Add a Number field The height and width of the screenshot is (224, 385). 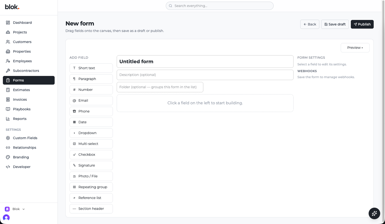click(x=91, y=90)
